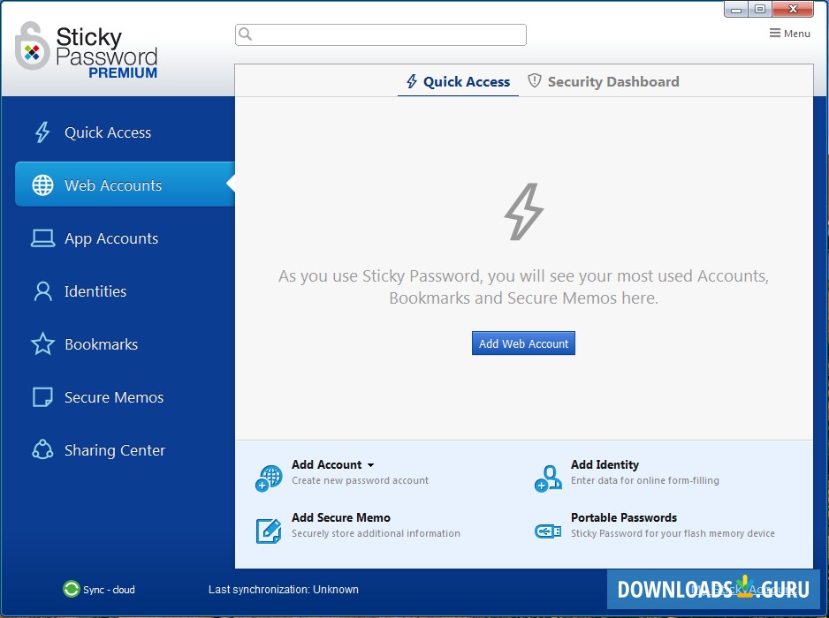Image resolution: width=829 pixels, height=618 pixels.
Task: Open App Accounts from the sidebar
Action: pyautogui.click(x=111, y=238)
